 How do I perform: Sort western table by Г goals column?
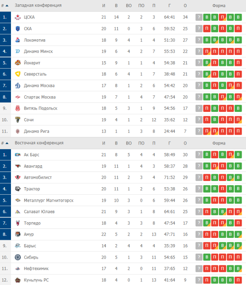170,5
